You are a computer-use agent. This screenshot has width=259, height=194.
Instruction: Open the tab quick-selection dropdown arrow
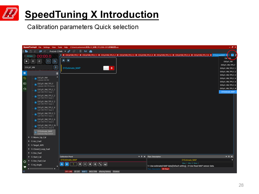click(232, 55)
